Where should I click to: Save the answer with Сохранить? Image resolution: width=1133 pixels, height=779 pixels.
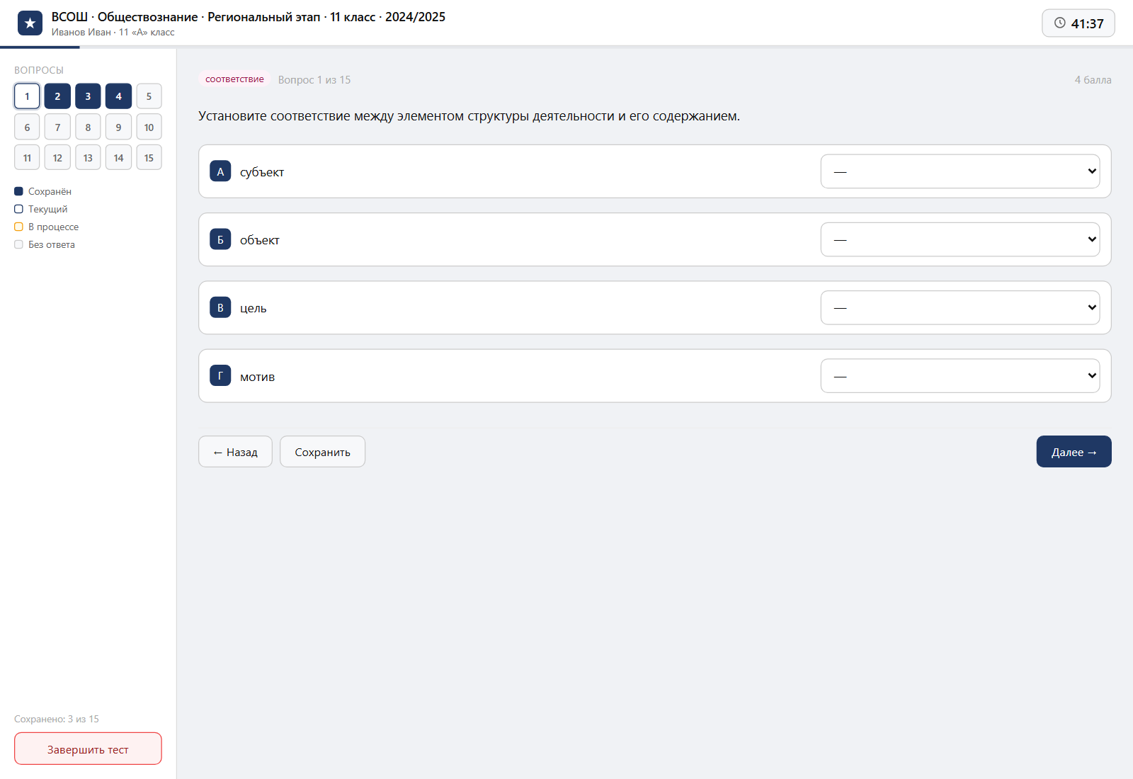tap(322, 452)
